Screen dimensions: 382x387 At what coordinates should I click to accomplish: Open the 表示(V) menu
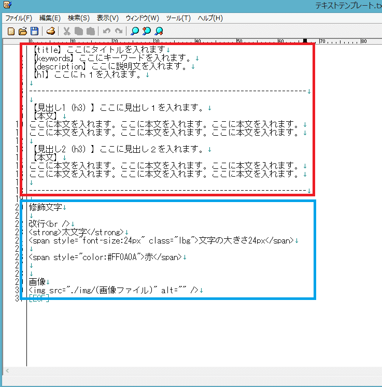pos(107,18)
